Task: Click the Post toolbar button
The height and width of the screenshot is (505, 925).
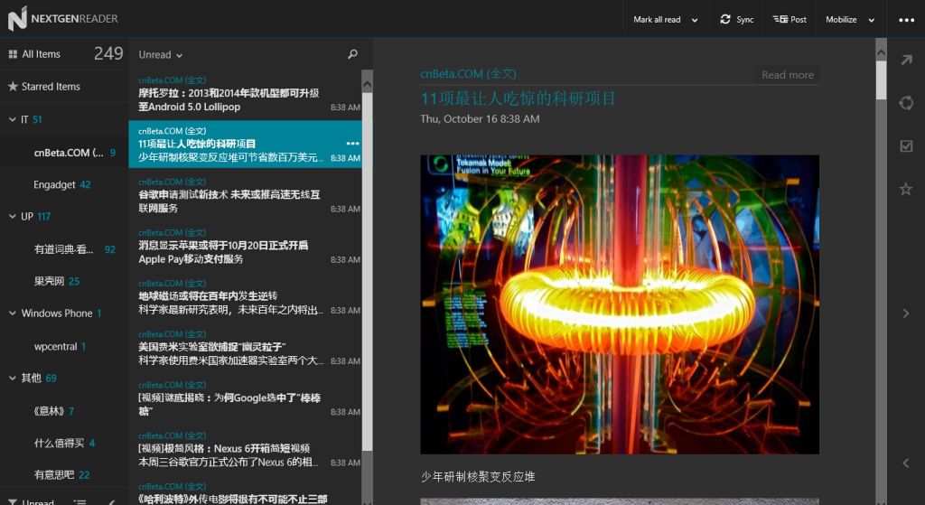Action: (790, 20)
